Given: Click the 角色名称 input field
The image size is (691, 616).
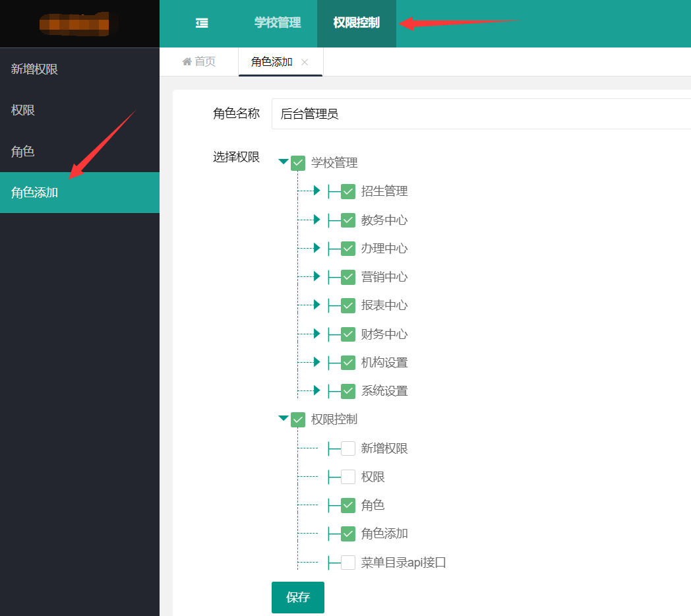Looking at the screenshot, I should pos(481,113).
